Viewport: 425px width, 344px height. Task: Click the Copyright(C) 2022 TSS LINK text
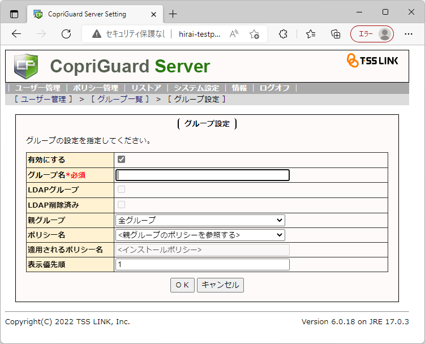[x=67, y=322]
